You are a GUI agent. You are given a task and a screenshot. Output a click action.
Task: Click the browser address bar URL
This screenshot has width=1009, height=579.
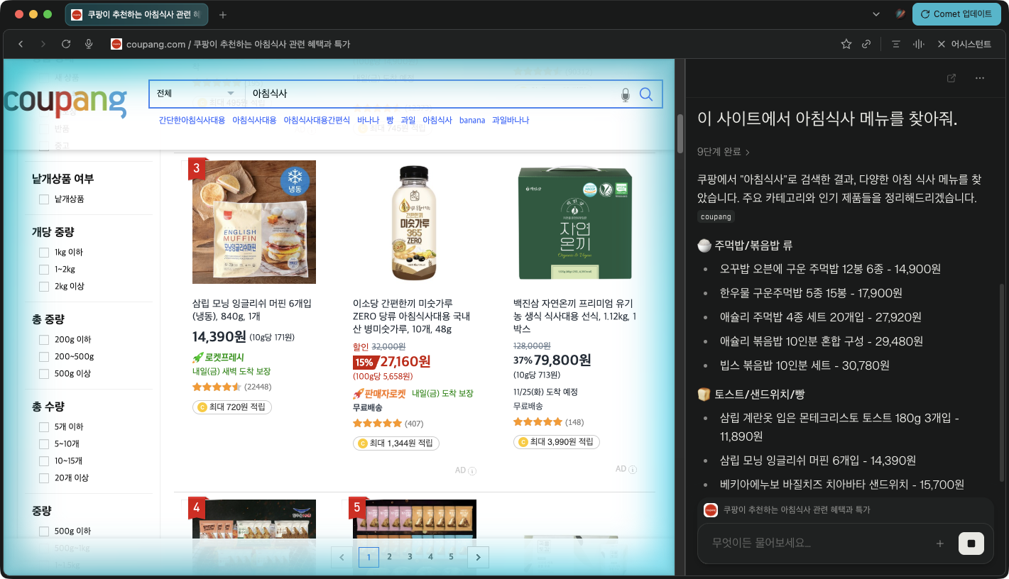pos(239,44)
